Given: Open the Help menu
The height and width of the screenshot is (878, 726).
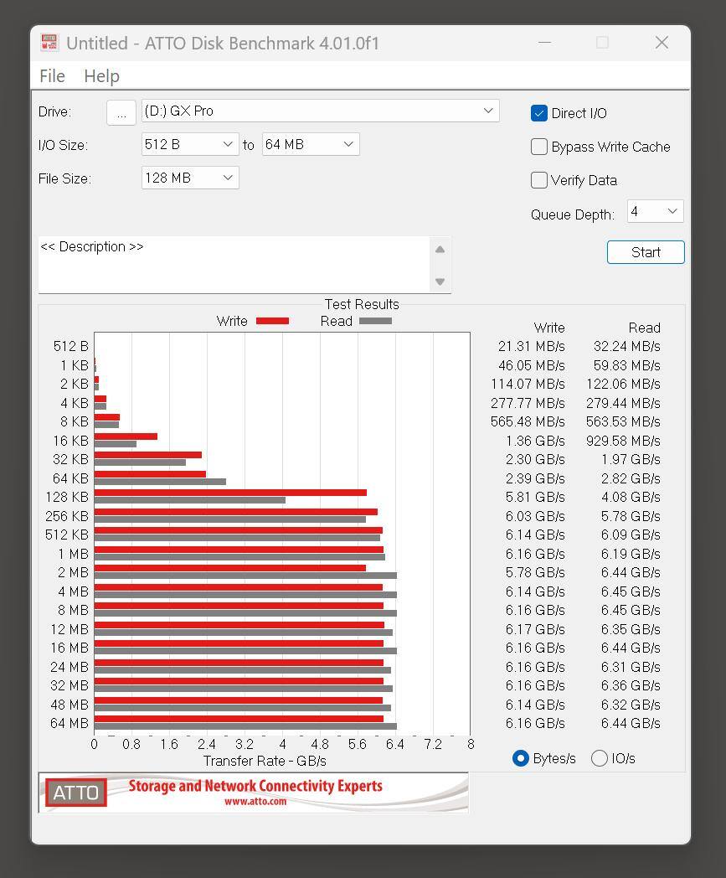Looking at the screenshot, I should tap(101, 75).
